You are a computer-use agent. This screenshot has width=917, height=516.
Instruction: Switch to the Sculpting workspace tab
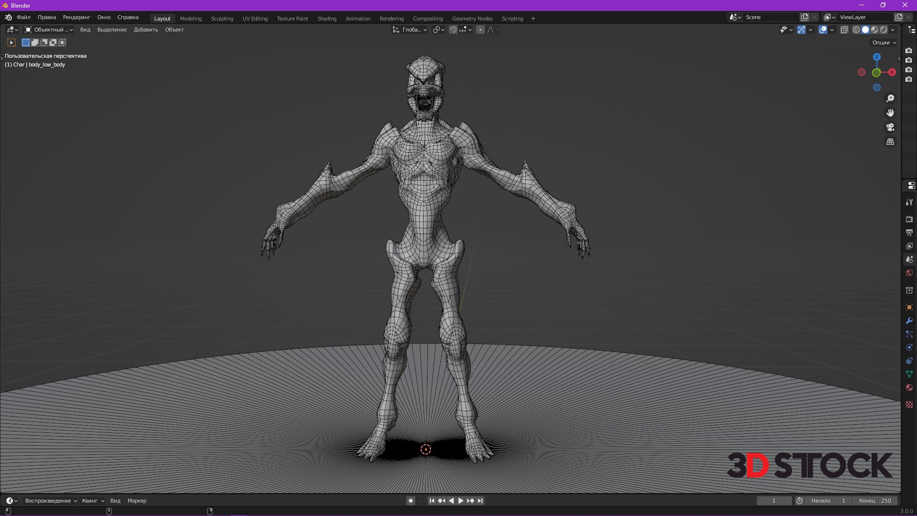[x=222, y=19]
